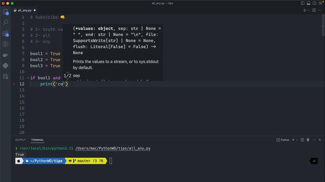
Task: Click the breakpoint marker beside line 12
Action: tap(14, 84)
